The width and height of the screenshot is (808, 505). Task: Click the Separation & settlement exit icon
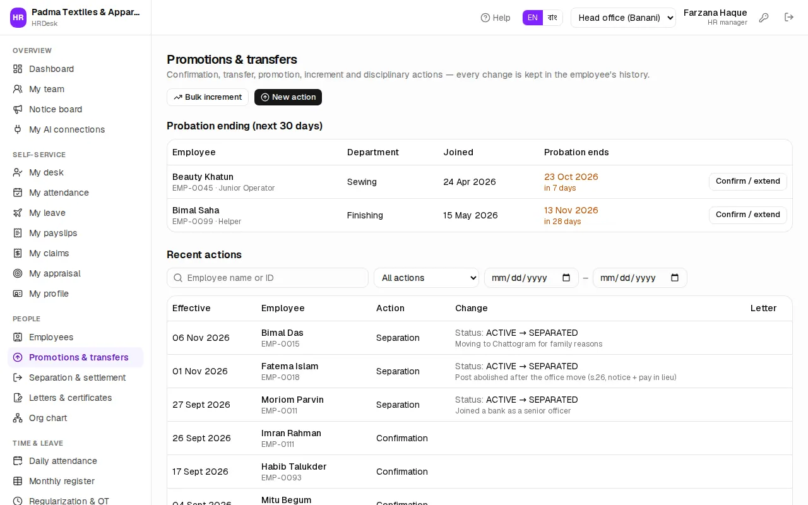[18, 377]
